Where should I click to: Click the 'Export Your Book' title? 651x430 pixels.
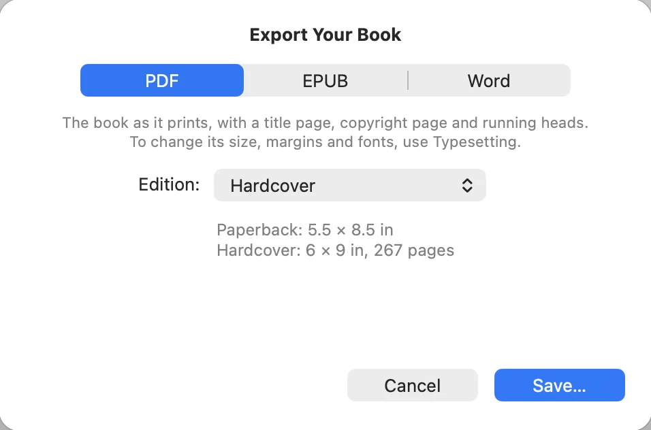point(325,35)
